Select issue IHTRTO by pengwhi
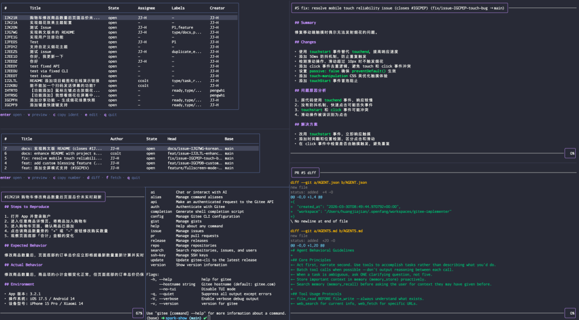Screen dimensions: 579x320 120,91
